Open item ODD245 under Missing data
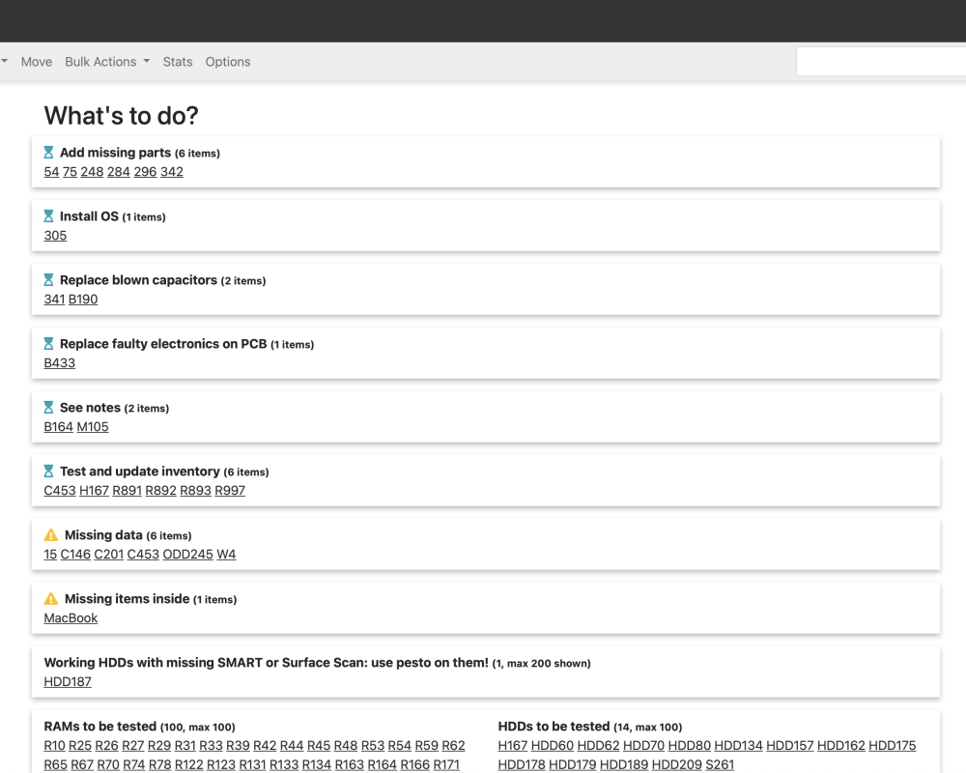The height and width of the screenshot is (773, 966). tap(188, 555)
